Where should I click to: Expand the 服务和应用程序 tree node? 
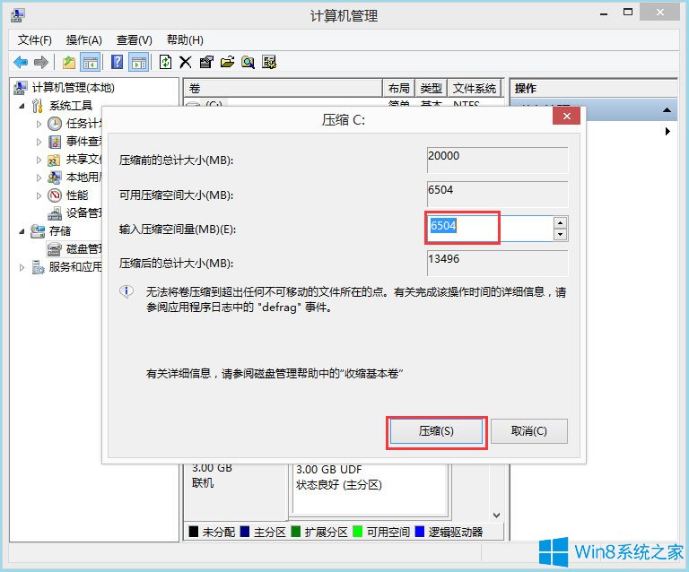[22, 267]
